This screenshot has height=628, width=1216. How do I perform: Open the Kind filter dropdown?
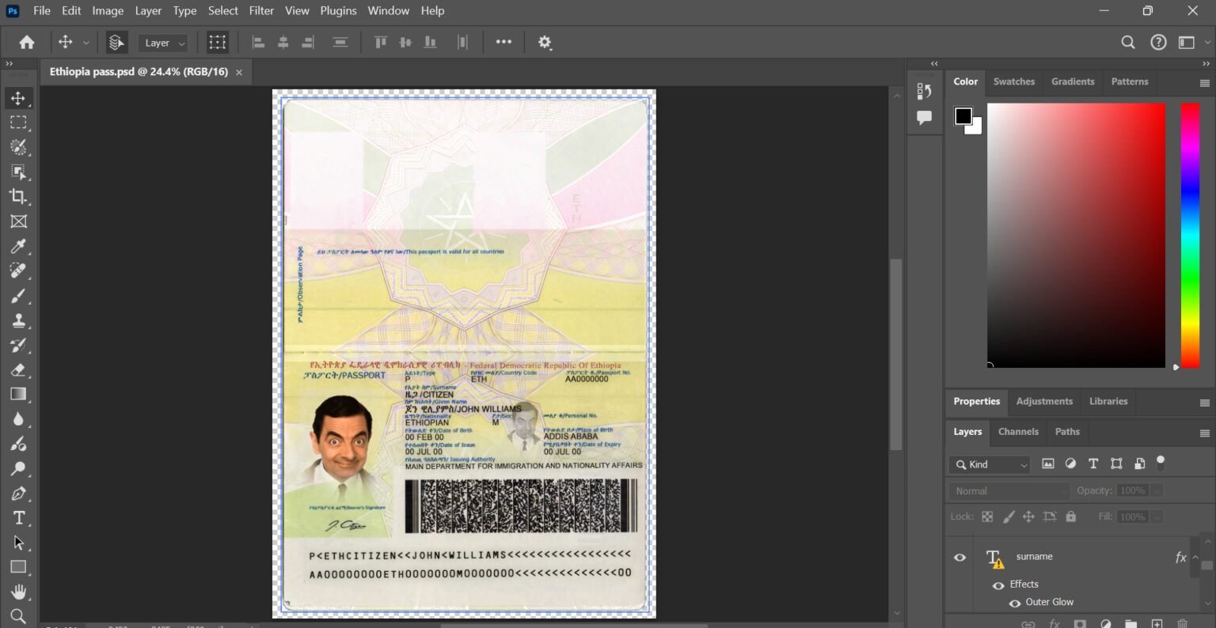990,464
